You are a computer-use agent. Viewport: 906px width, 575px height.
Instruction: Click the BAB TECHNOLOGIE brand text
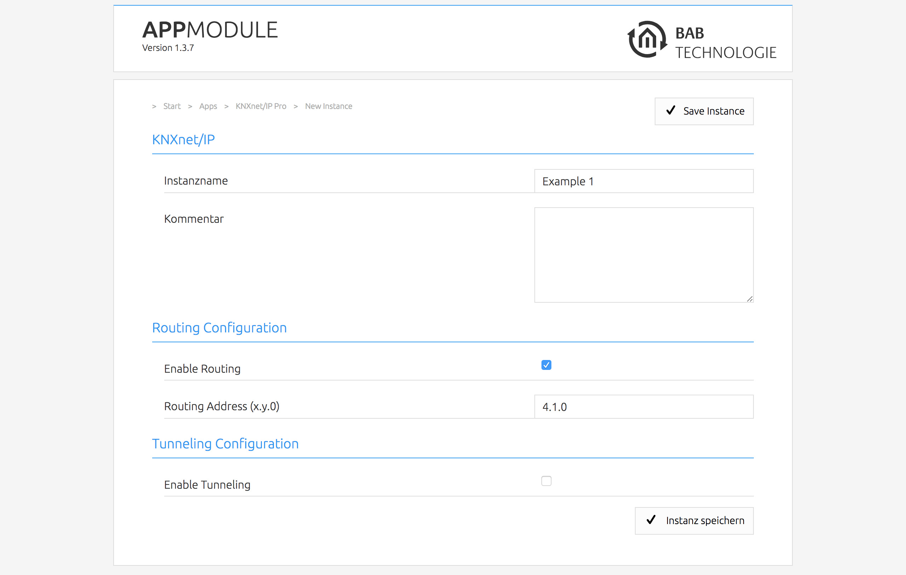[726, 43]
